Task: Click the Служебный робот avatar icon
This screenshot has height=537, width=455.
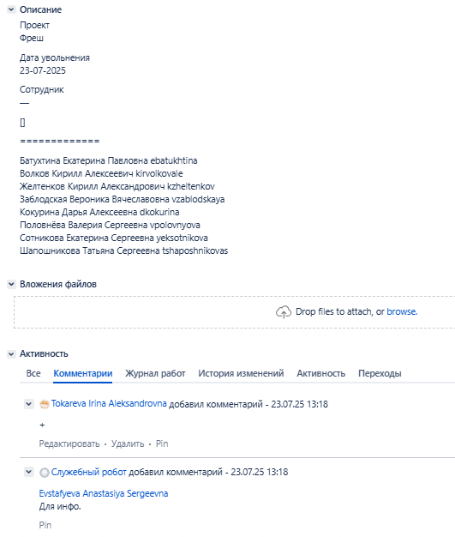Action: (45, 473)
